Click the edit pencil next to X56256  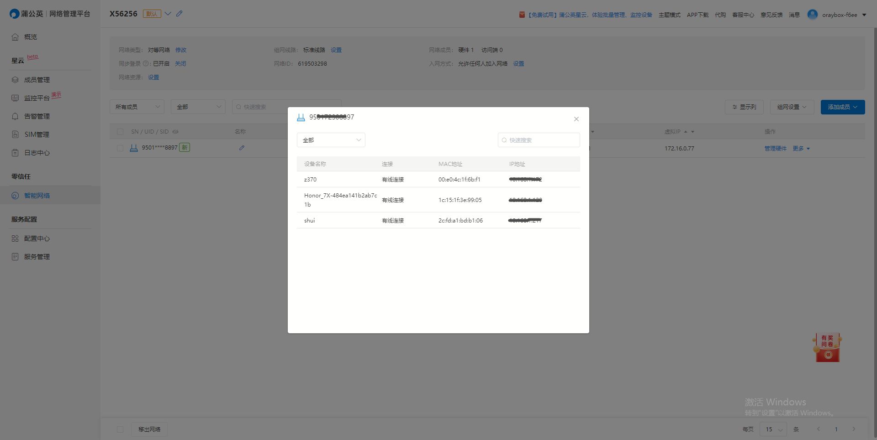click(180, 14)
